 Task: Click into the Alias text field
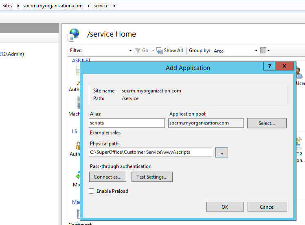[x=127, y=123]
